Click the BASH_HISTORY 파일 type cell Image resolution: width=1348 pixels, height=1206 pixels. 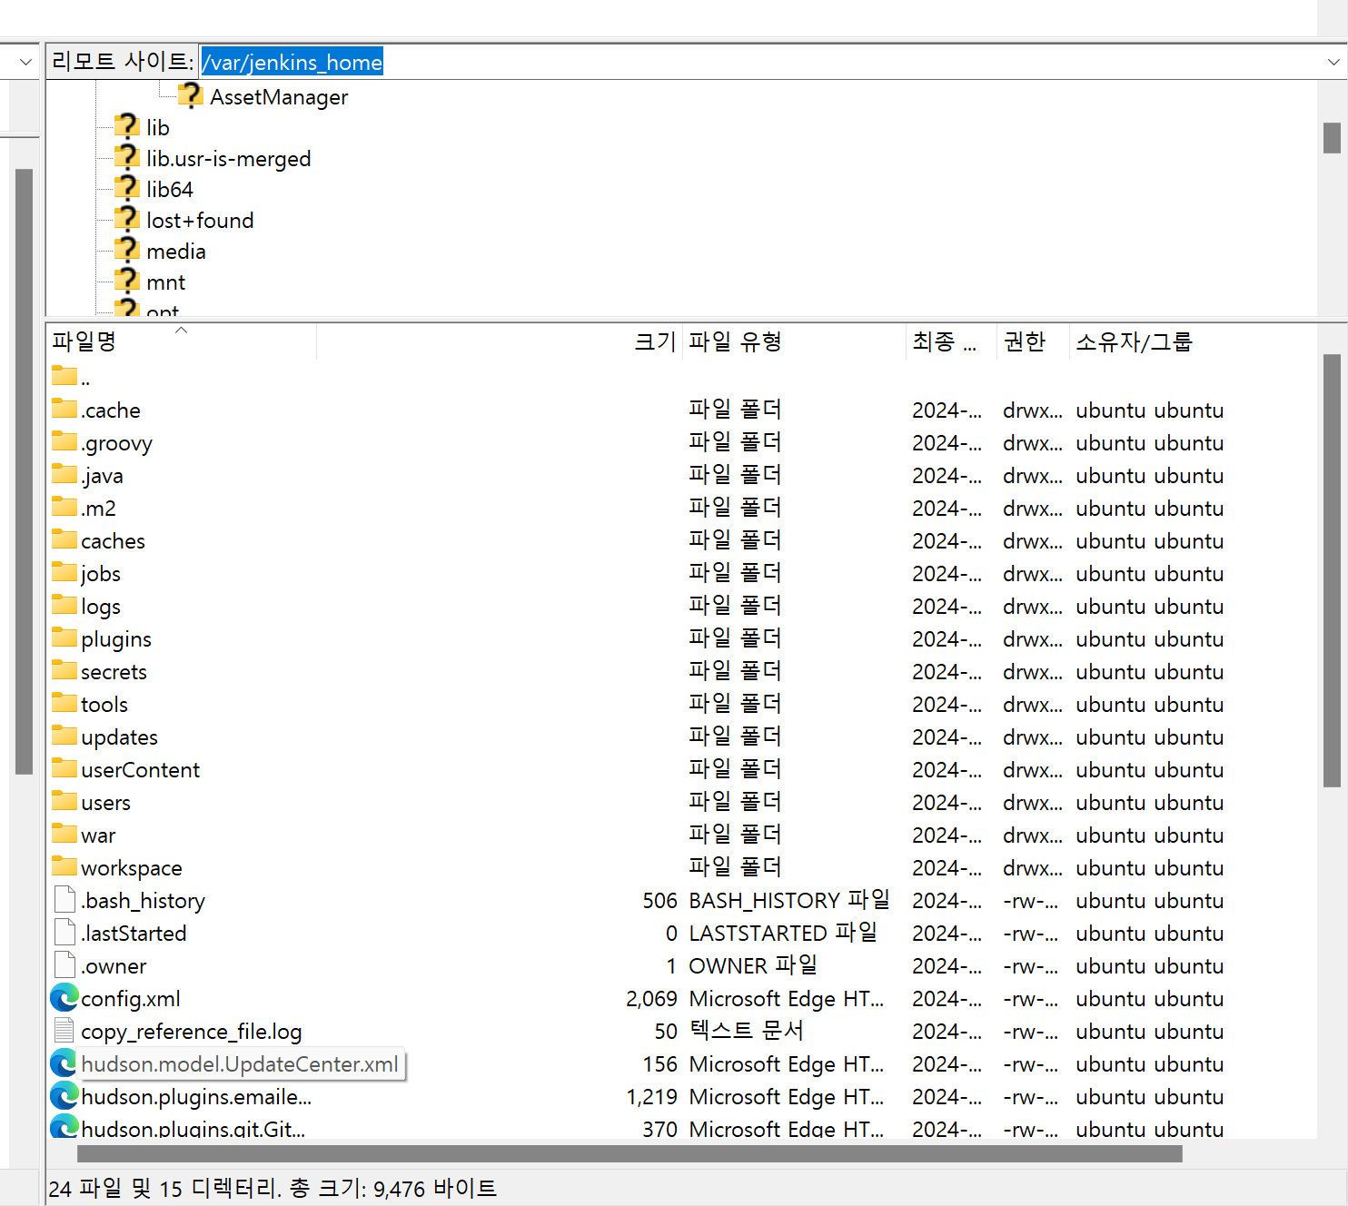coord(789,900)
